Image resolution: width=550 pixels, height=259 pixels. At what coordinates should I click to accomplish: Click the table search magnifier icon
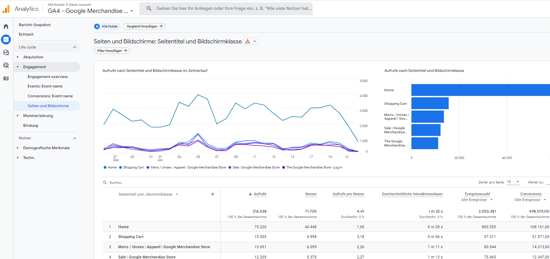point(105,182)
